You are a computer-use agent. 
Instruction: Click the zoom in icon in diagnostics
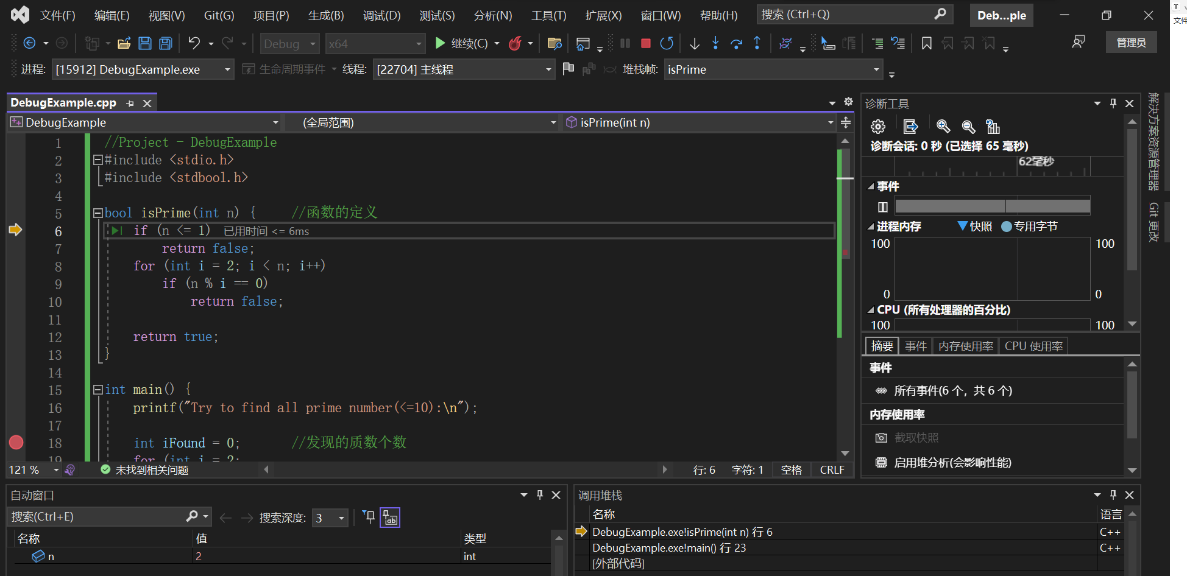943,127
